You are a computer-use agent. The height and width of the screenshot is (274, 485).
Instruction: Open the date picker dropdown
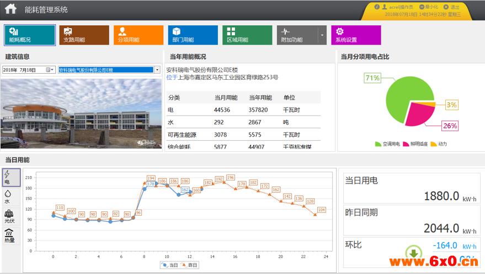[x=51, y=70]
